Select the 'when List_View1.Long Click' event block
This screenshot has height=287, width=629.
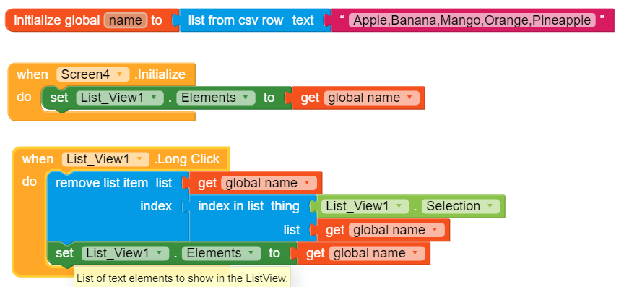click(121, 159)
